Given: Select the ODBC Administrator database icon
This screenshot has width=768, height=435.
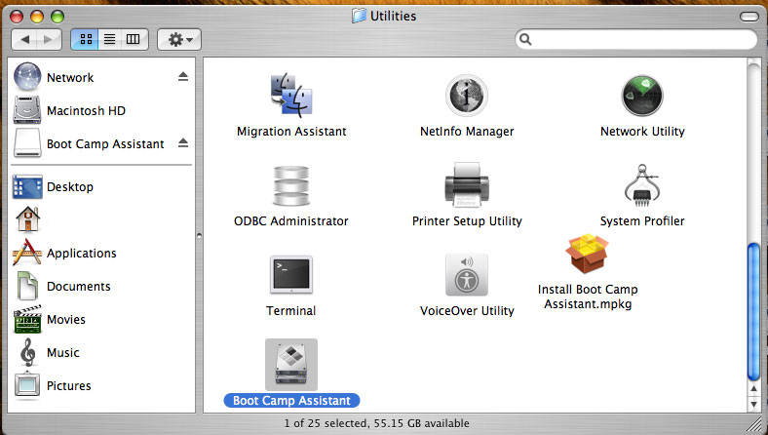Looking at the screenshot, I should pos(291,186).
